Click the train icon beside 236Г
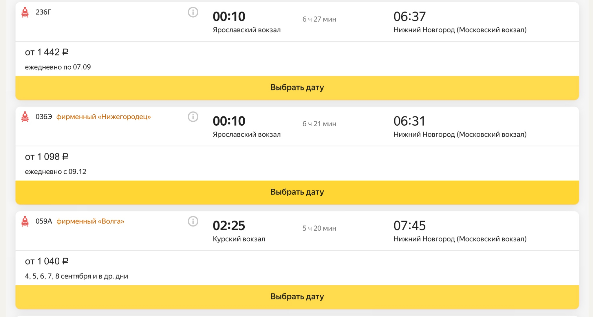593x317 pixels. click(x=25, y=12)
